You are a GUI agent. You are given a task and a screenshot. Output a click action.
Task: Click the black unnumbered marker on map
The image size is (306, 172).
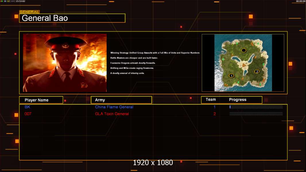(x=244, y=50)
